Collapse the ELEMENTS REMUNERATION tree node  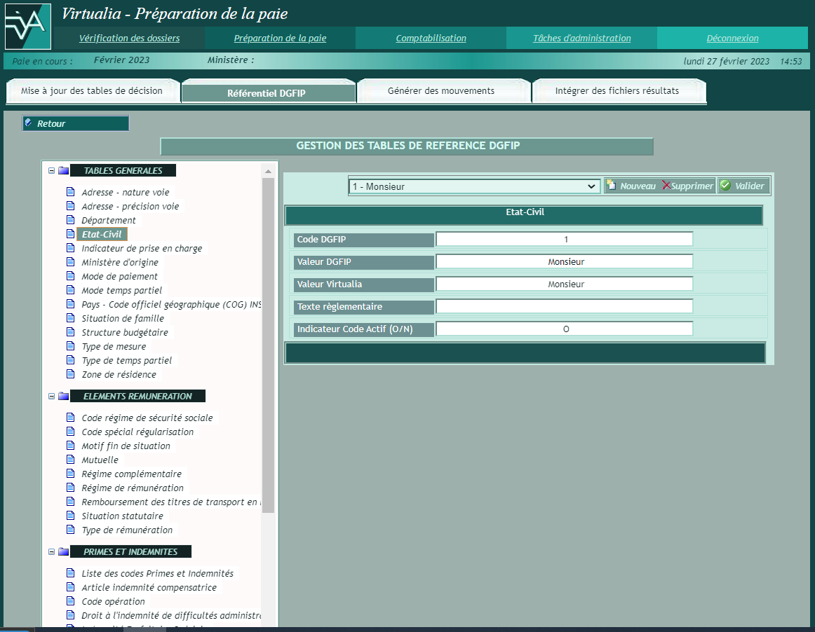click(51, 396)
